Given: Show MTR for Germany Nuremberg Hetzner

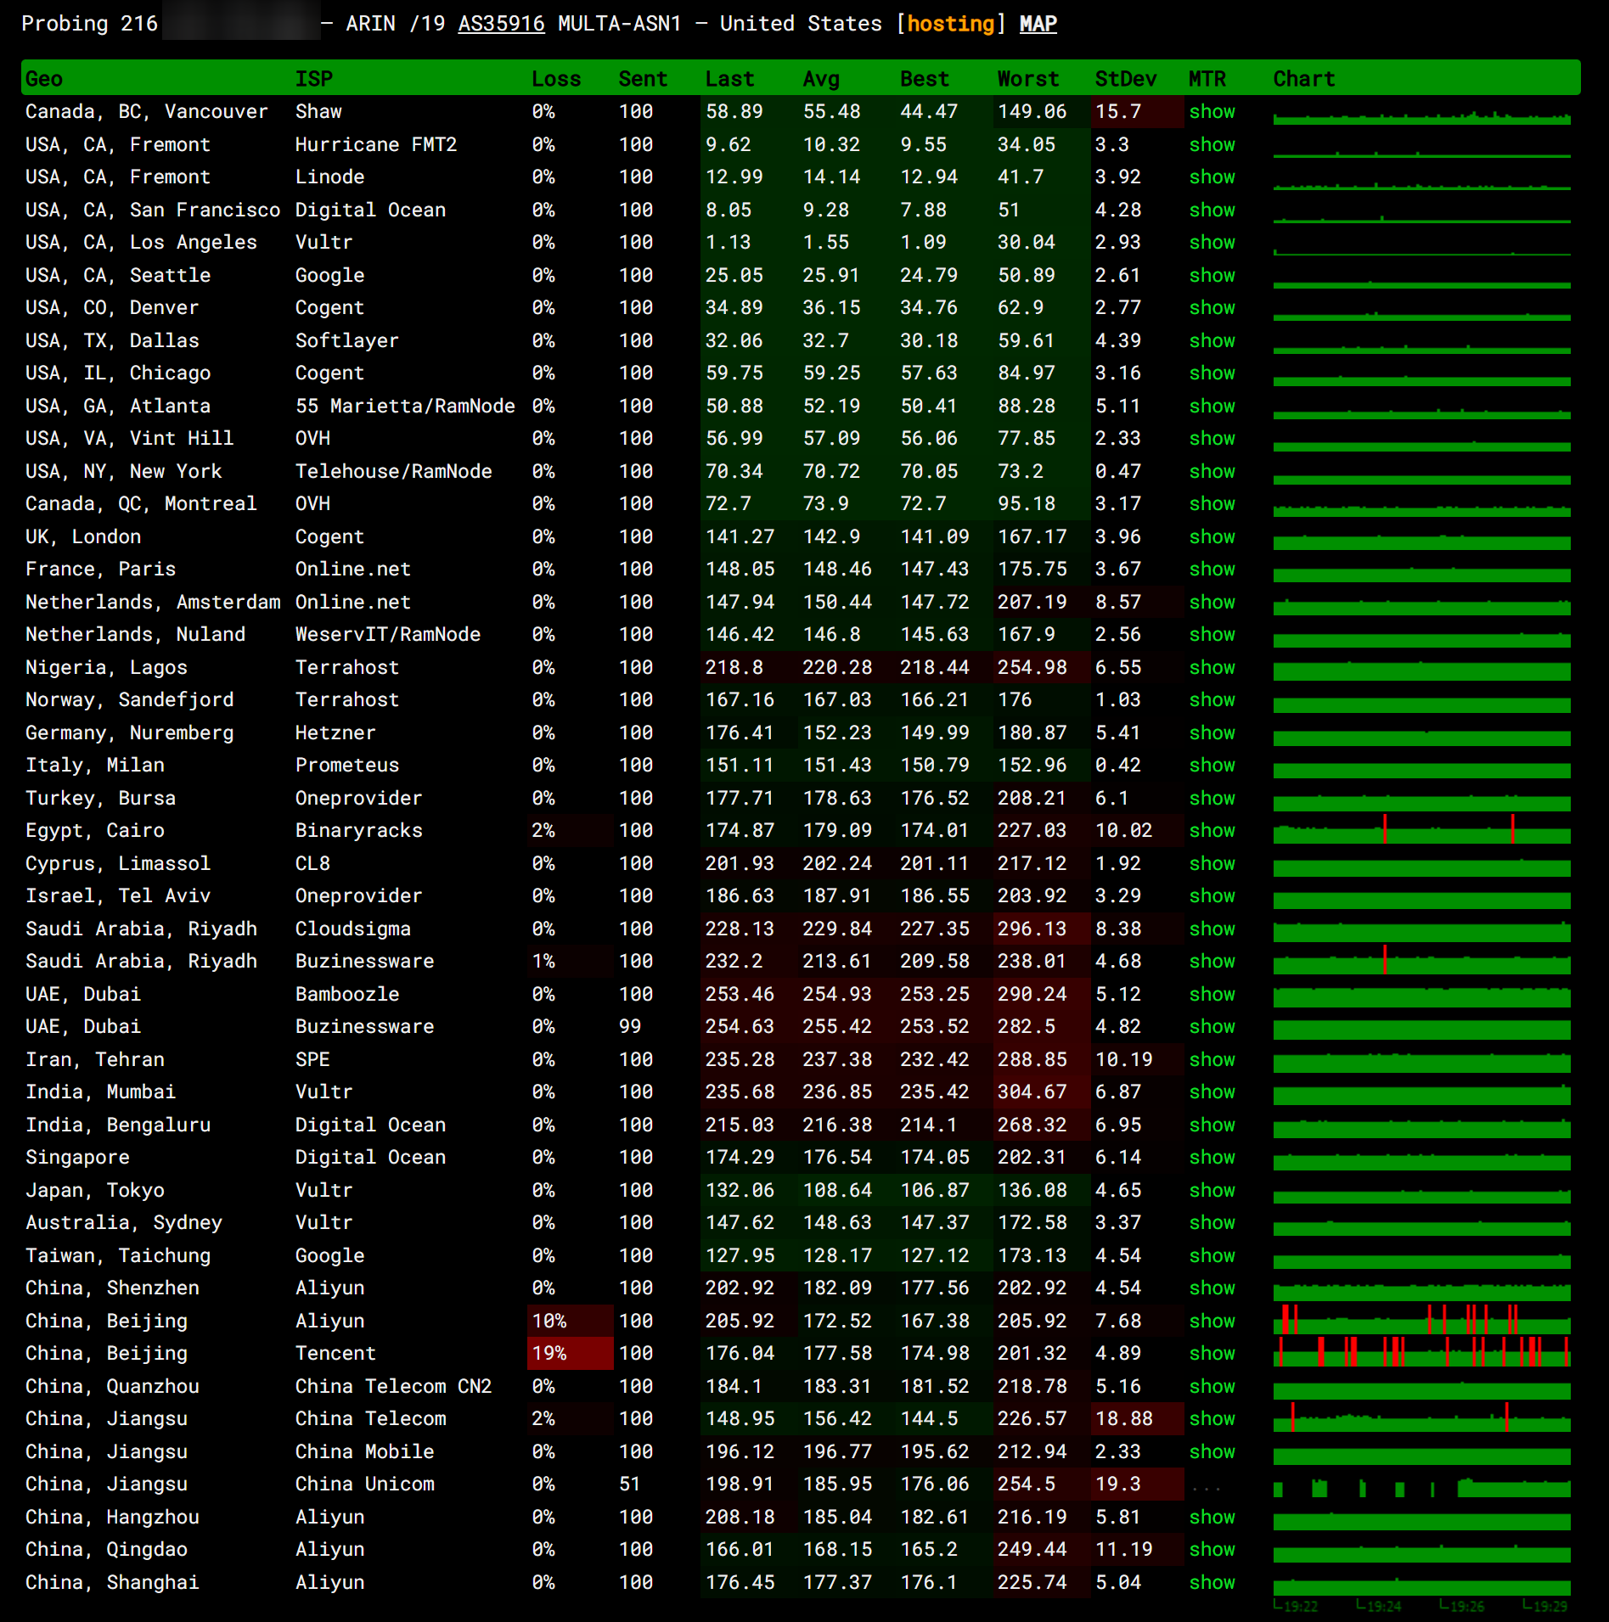Looking at the screenshot, I should pyautogui.click(x=1212, y=732).
